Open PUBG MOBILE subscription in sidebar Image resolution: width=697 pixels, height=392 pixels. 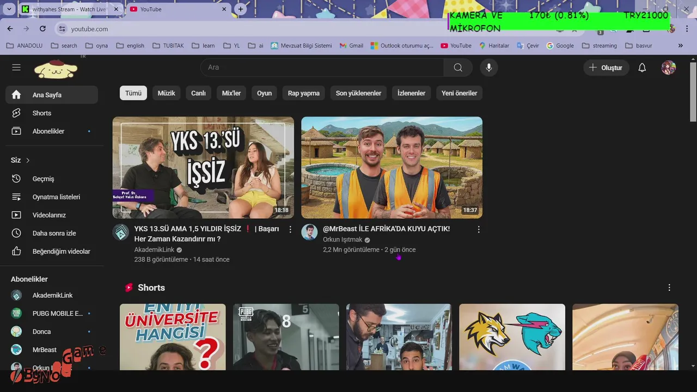coord(52,314)
